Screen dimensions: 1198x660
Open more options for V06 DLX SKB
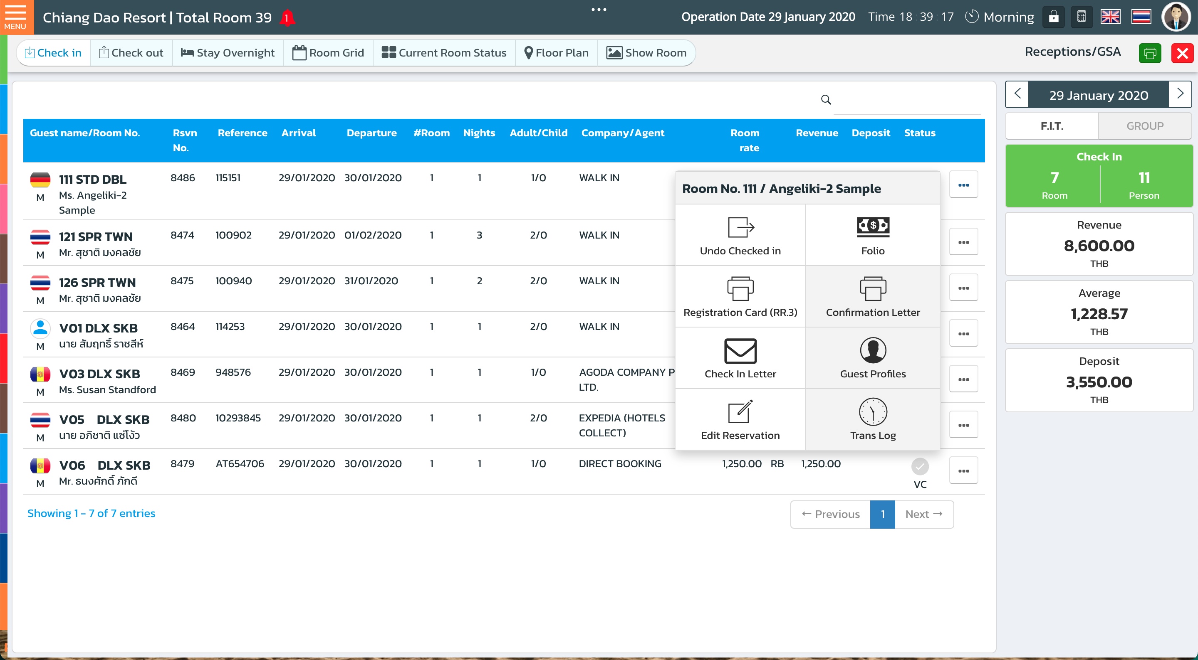coord(963,471)
